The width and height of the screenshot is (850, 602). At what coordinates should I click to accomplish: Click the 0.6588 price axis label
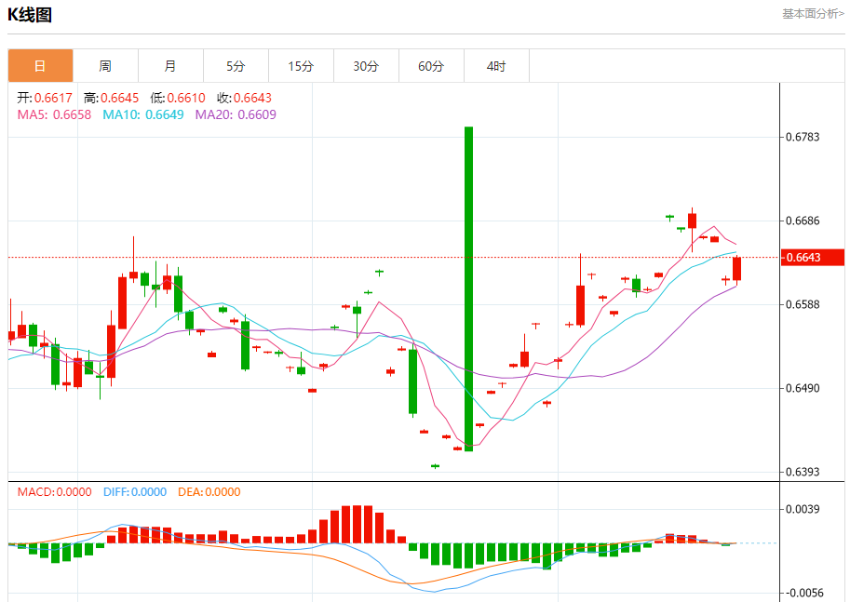(803, 304)
